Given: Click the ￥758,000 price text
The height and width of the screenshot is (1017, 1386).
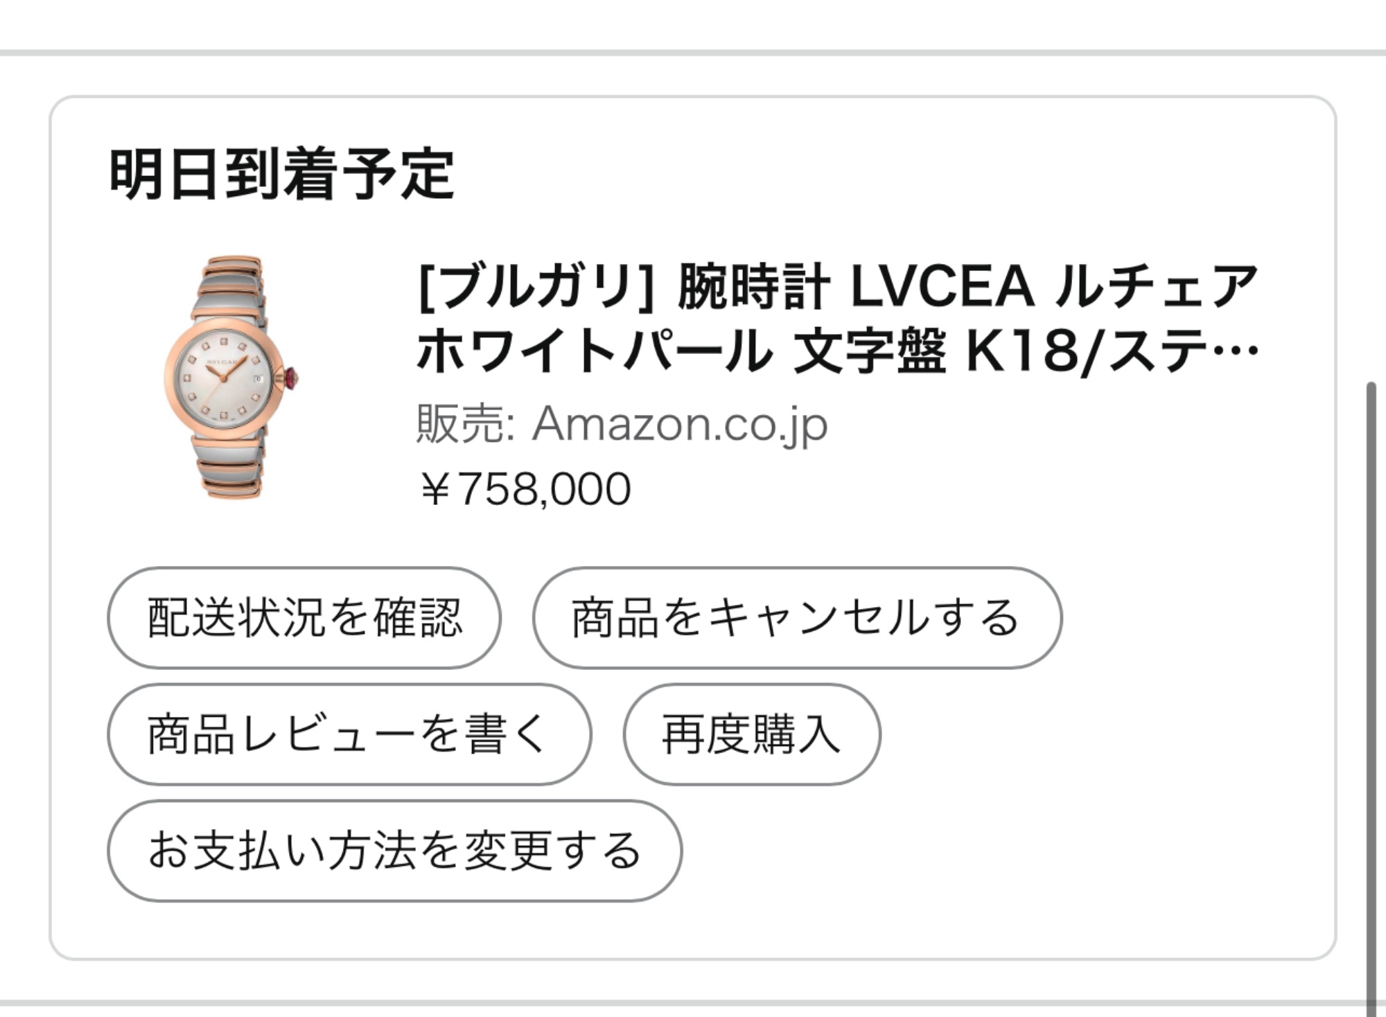Looking at the screenshot, I should (526, 488).
